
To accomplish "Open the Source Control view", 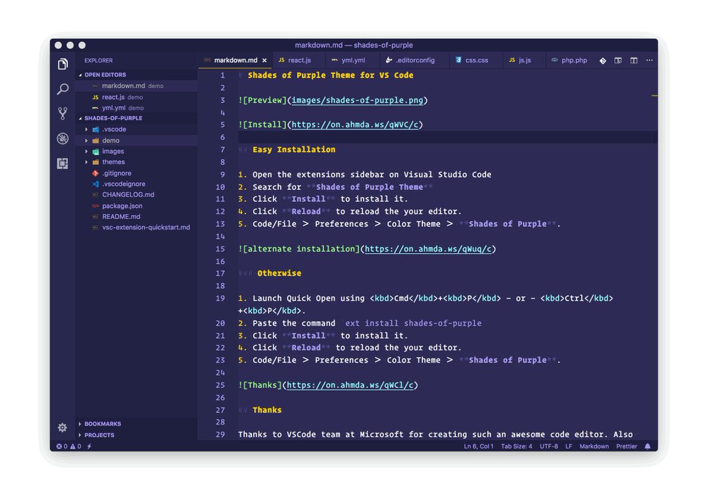I will (63, 113).
